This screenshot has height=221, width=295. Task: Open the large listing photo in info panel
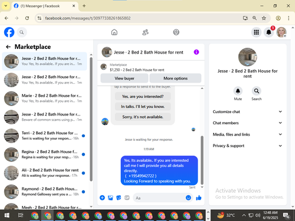pyautogui.click(x=247, y=57)
